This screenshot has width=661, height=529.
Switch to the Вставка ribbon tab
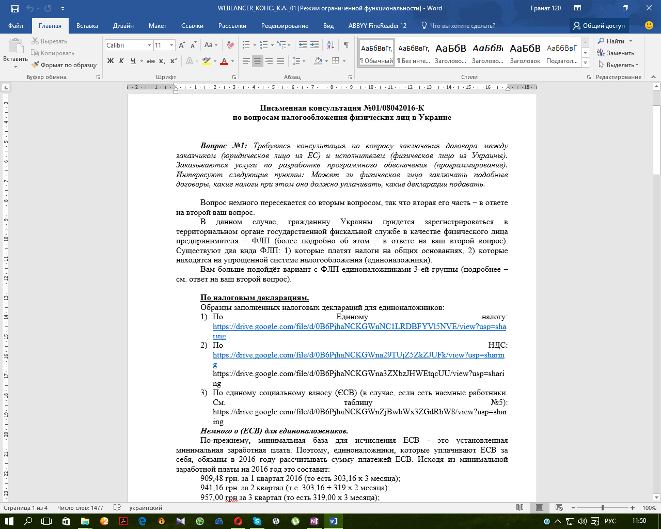pyautogui.click(x=87, y=26)
